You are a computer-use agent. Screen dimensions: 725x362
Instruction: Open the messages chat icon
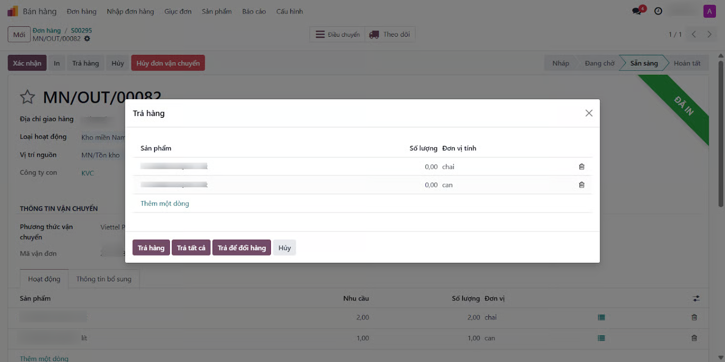(x=637, y=11)
